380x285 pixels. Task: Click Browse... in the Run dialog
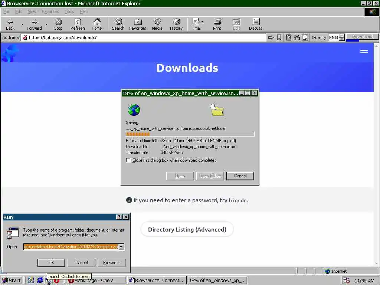[111, 263]
